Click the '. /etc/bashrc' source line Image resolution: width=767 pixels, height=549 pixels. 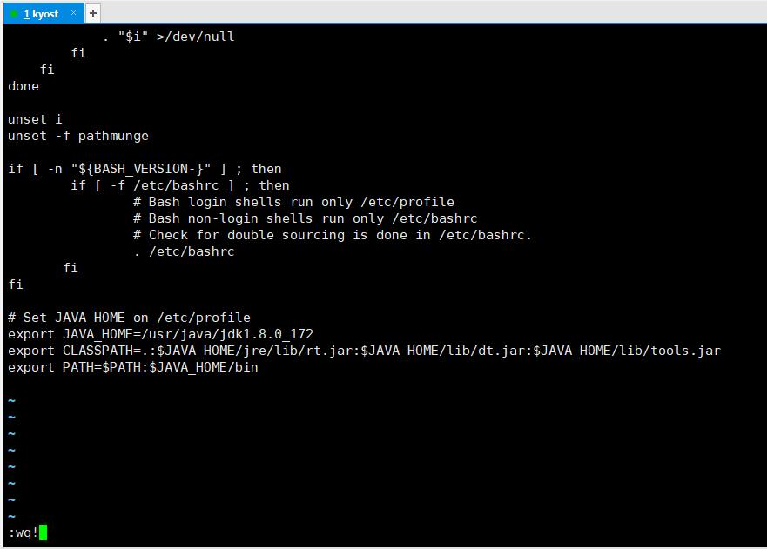(184, 251)
